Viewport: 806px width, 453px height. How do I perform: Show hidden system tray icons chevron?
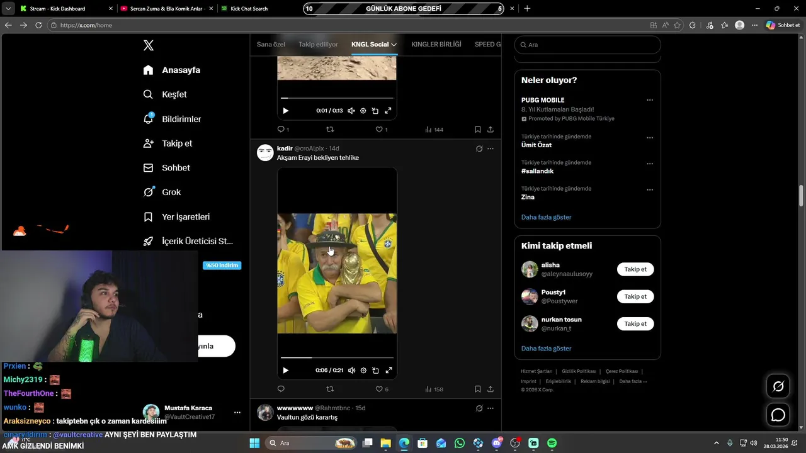click(716, 443)
